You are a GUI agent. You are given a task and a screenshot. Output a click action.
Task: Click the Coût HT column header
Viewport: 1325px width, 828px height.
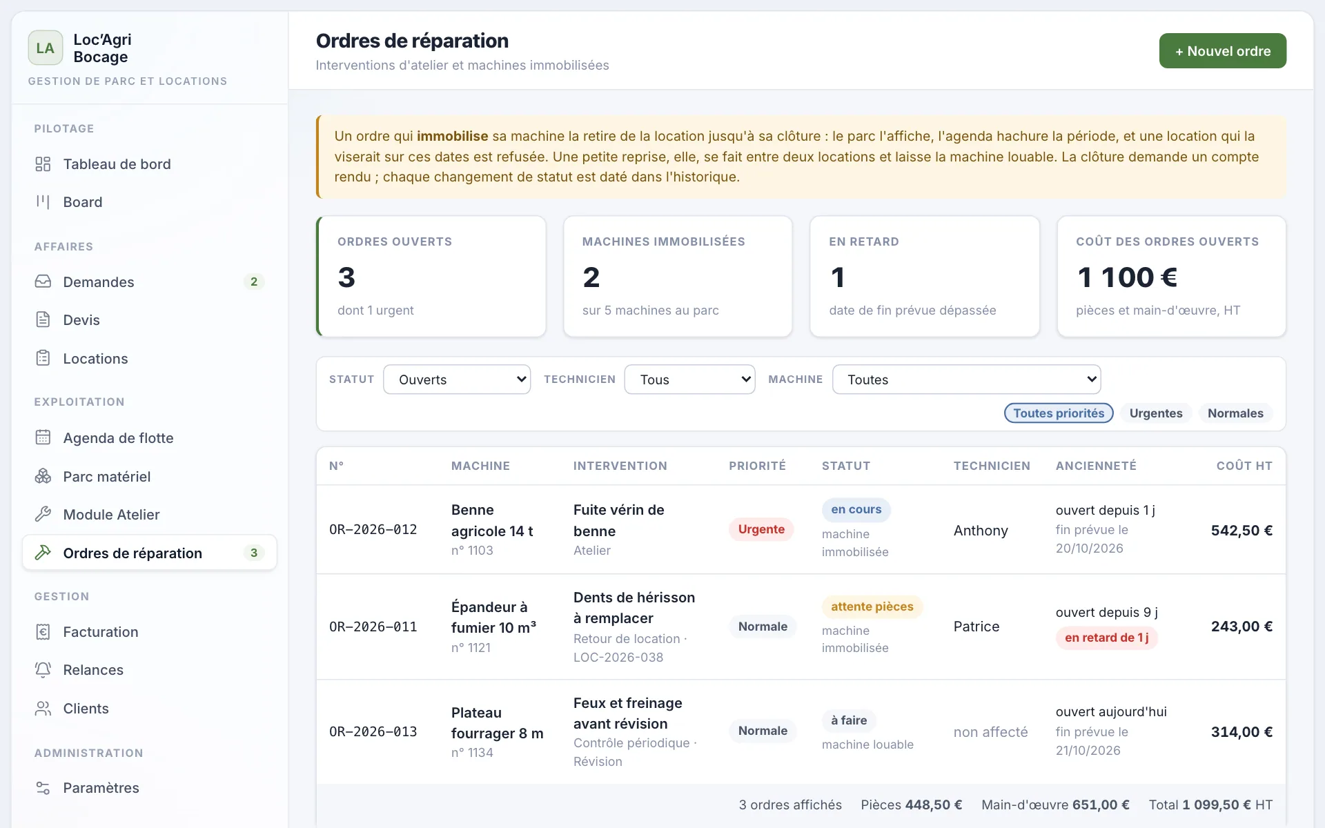point(1244,466)
